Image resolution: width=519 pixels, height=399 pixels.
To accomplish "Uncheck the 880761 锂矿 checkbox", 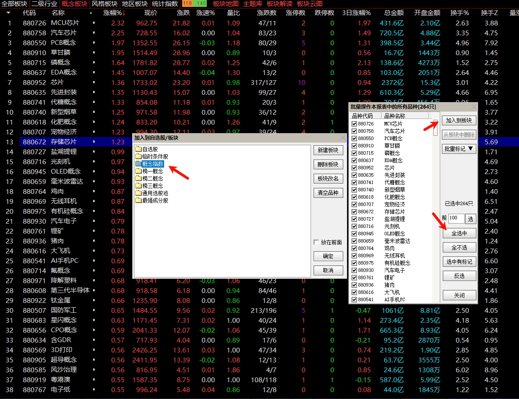I will tap(354, 277).
